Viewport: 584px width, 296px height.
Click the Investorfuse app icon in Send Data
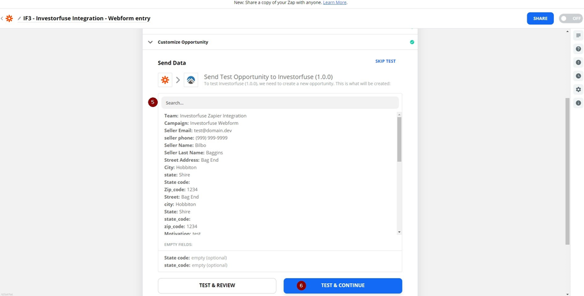191,80
